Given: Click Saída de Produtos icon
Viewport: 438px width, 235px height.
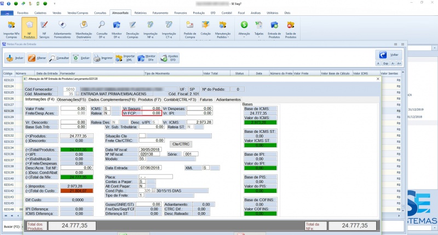Looking at the screenshot, I should tap(290, 28).
